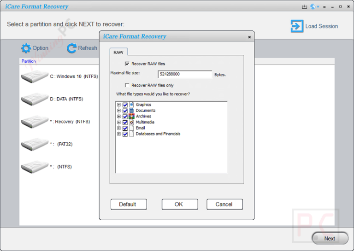Click the Partition column header
The width and height of the screenshot is (354, 251).
pyautogui.click(x=29, y=61)
